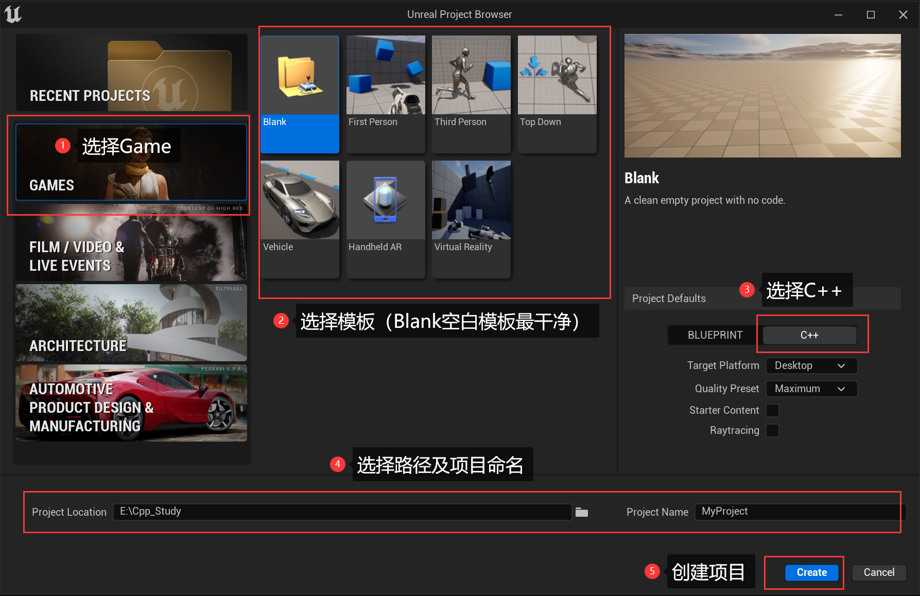Select the Blank template
920x596 pixels.
click(300, 94)
